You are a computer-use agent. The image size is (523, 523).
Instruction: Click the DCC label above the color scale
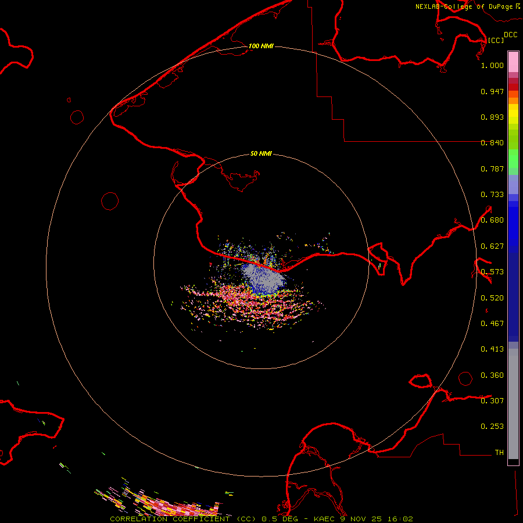click(x=510, y=35)
